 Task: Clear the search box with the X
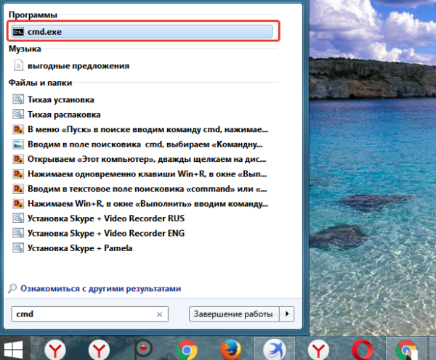point(159,314)
